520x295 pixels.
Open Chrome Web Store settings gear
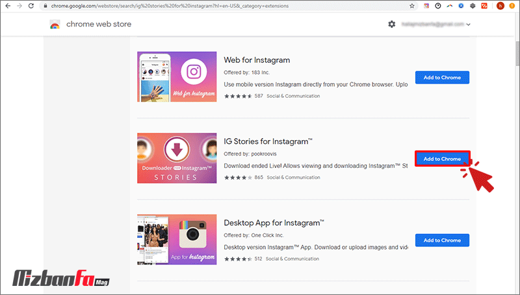point(392,24)
